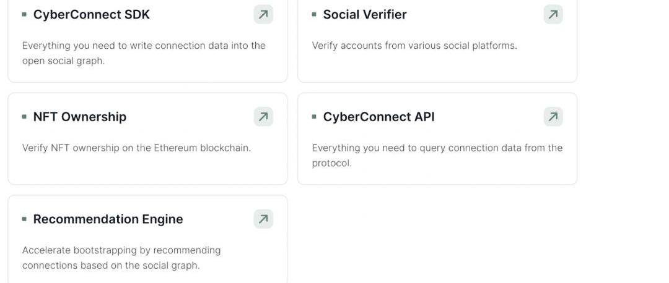Open the CyberConnect SDK arrow icon

[x=263, y=14]
